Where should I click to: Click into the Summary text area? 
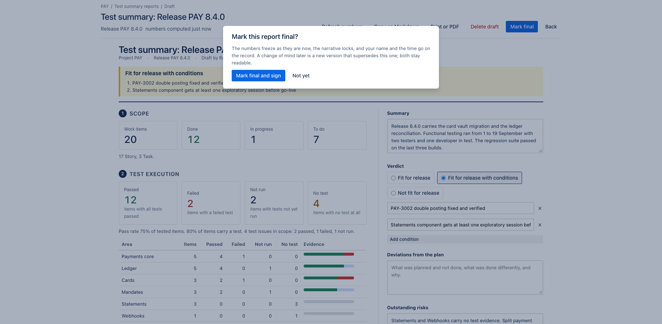pos(465,136)
